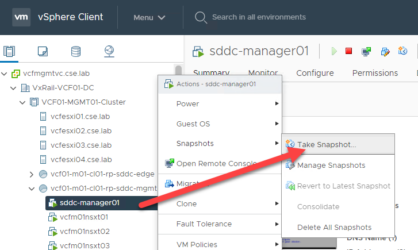Switch to the Configure tab

[x=315, y=73]
